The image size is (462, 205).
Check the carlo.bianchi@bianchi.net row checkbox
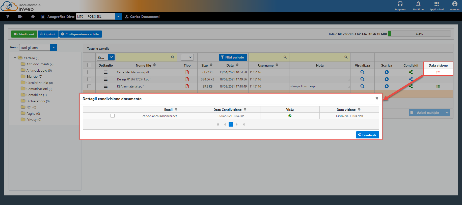113,116
